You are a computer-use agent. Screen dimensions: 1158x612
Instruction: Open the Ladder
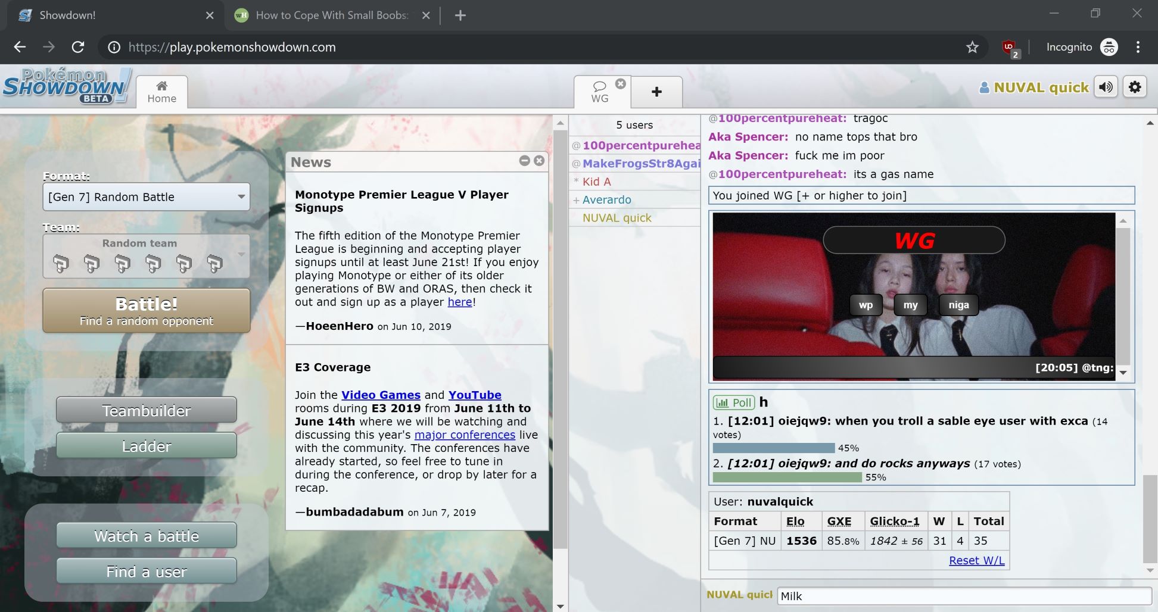147,446
